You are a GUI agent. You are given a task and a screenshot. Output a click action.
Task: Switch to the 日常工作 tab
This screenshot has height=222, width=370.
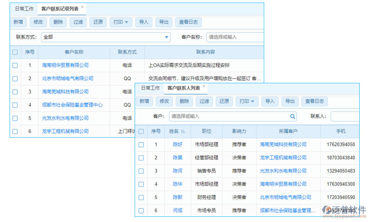click(x=24, y=9)
